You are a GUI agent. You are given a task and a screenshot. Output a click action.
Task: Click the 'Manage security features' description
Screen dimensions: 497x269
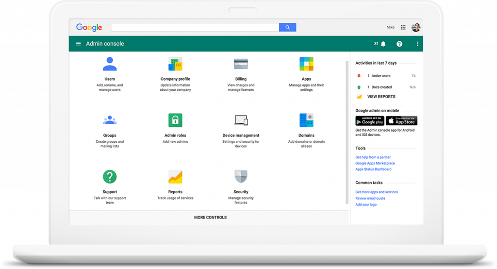(x=241, y=201)
